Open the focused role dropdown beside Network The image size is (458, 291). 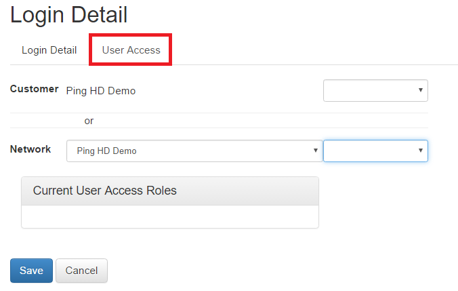point(375,151)
